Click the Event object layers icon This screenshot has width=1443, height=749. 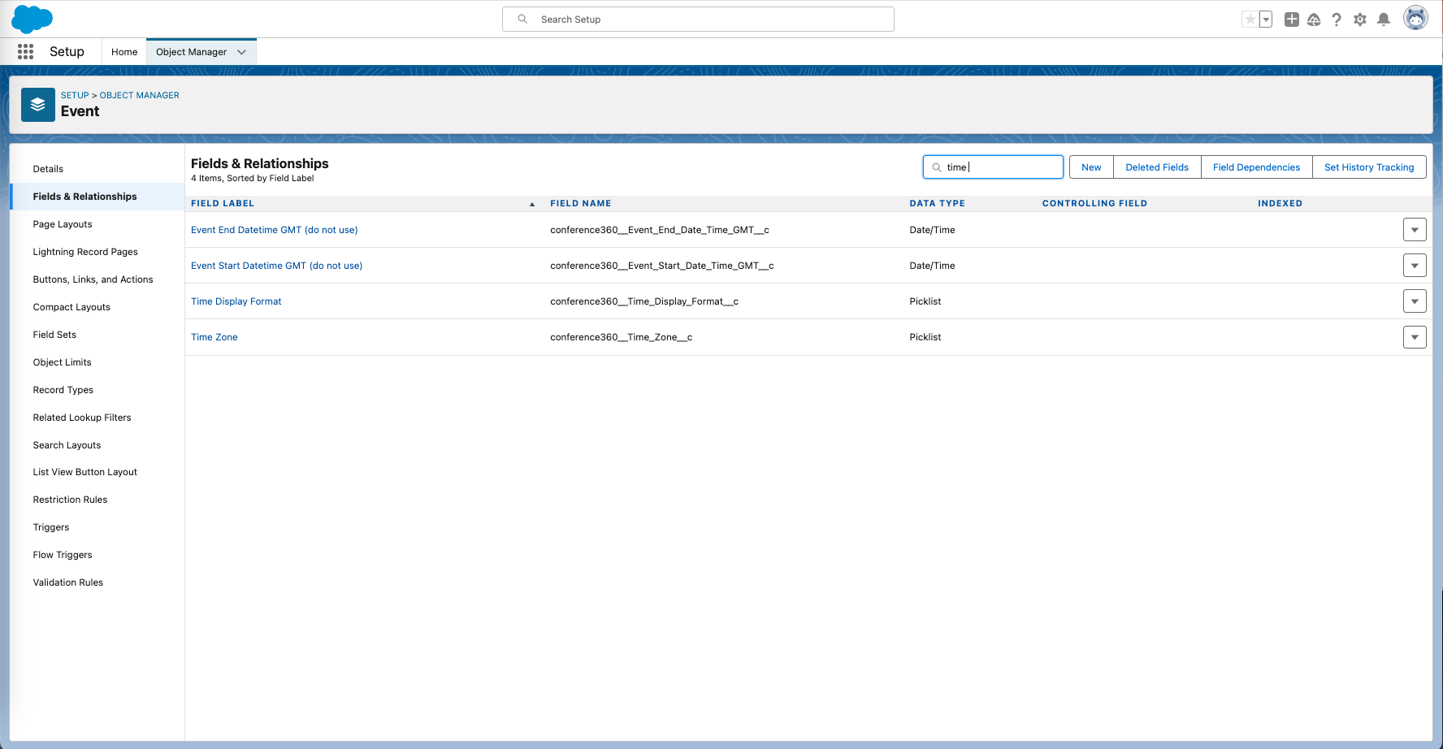pyautogui.click(x=38, y=105)
